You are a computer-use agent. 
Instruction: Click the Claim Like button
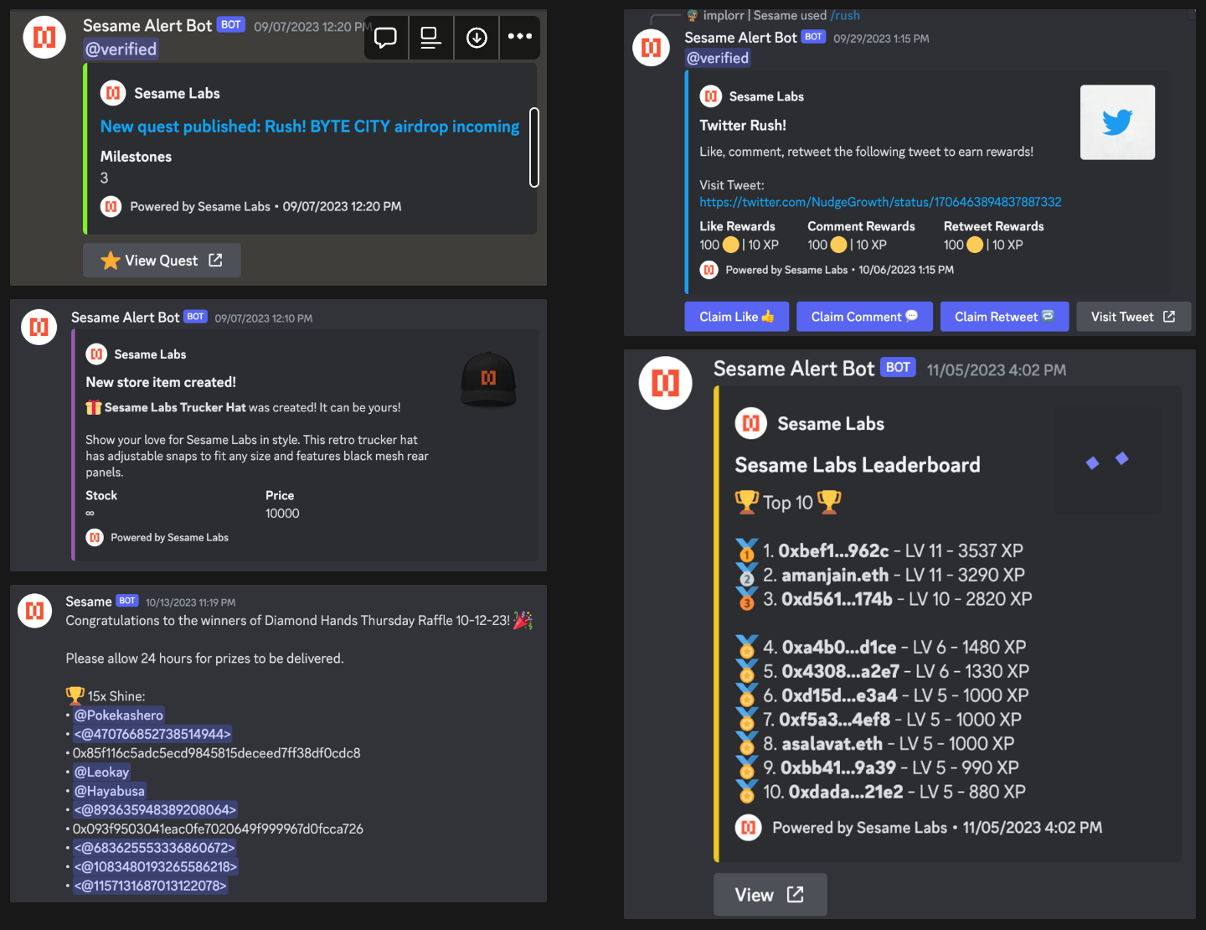coord(737,317)
